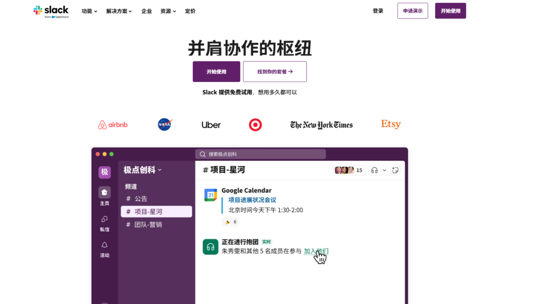Click The New York Times logo

click(321, 125)
